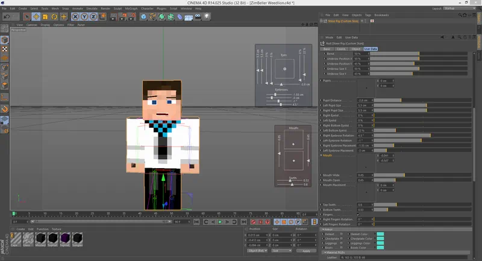
Task: Click the Apply button in Coordinates
Action: point(306,251)
